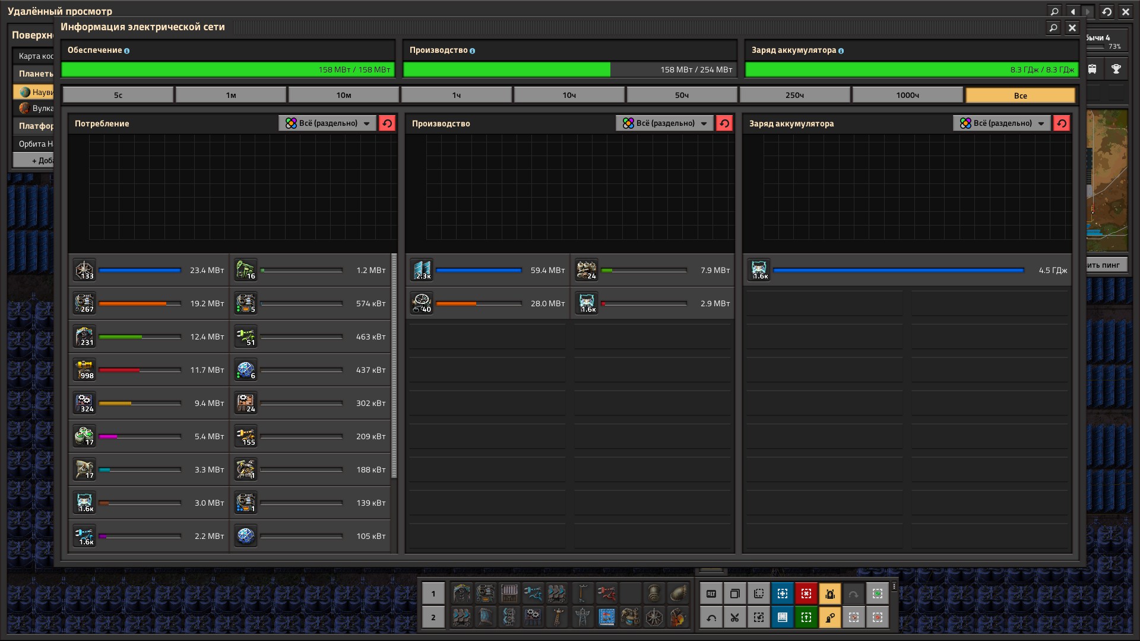Switch to the 250ч time span
This screenshot has height=641, width=1140.
click(795, 95)
